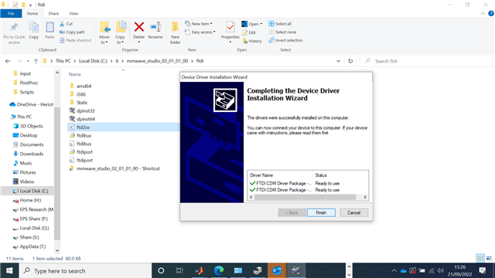
Task: Open the Windows Start menu
Action: pyautogui.click(x=9, y=270)
